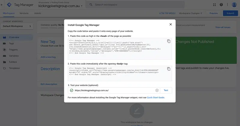Image resolution: width=240 pixels, height=126 pixels.
Task: Select Overview in the sidebar
Action: click(16, 37)
